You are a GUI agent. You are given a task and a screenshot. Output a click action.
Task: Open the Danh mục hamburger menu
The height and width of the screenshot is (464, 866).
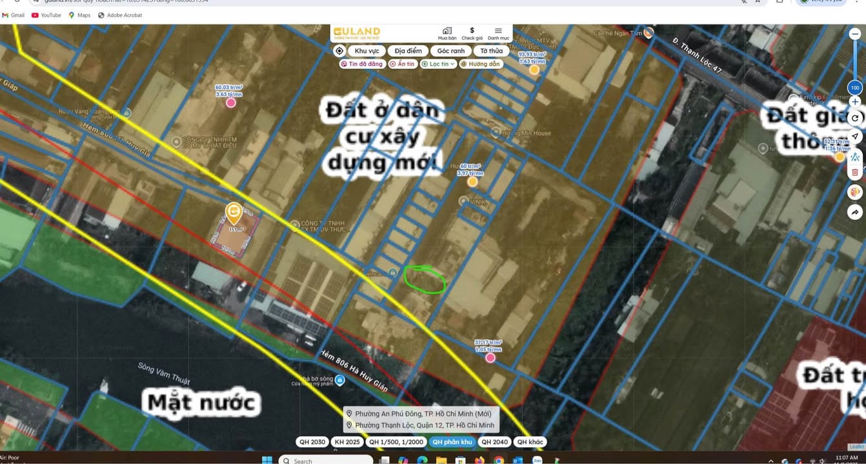(498, 34)
